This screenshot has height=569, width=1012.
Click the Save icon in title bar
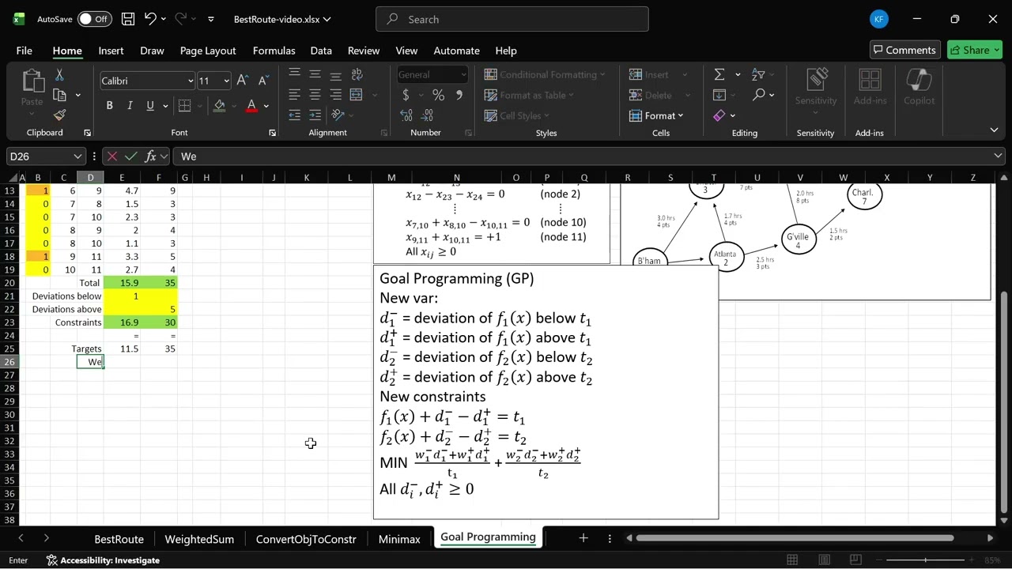pyautogui.click(x=127, y=19)
